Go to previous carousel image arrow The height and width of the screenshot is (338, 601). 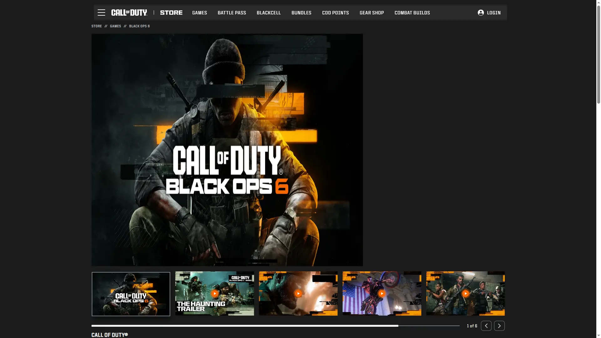tap(486, 326)
